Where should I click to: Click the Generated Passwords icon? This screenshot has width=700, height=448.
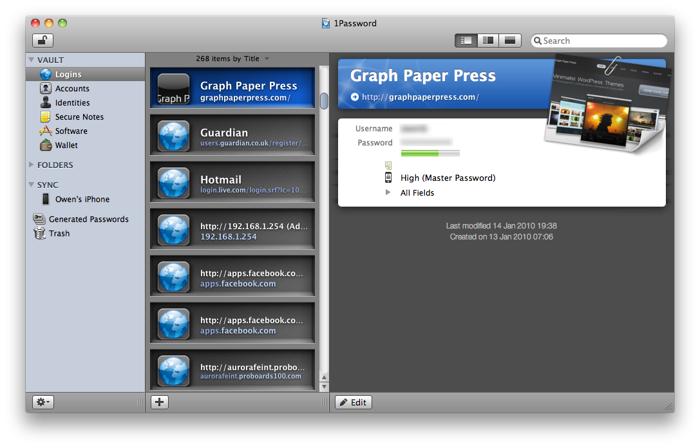pyautogui.click(x=39, y=219)
